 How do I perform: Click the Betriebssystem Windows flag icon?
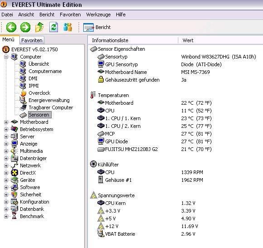coord(14,129)
